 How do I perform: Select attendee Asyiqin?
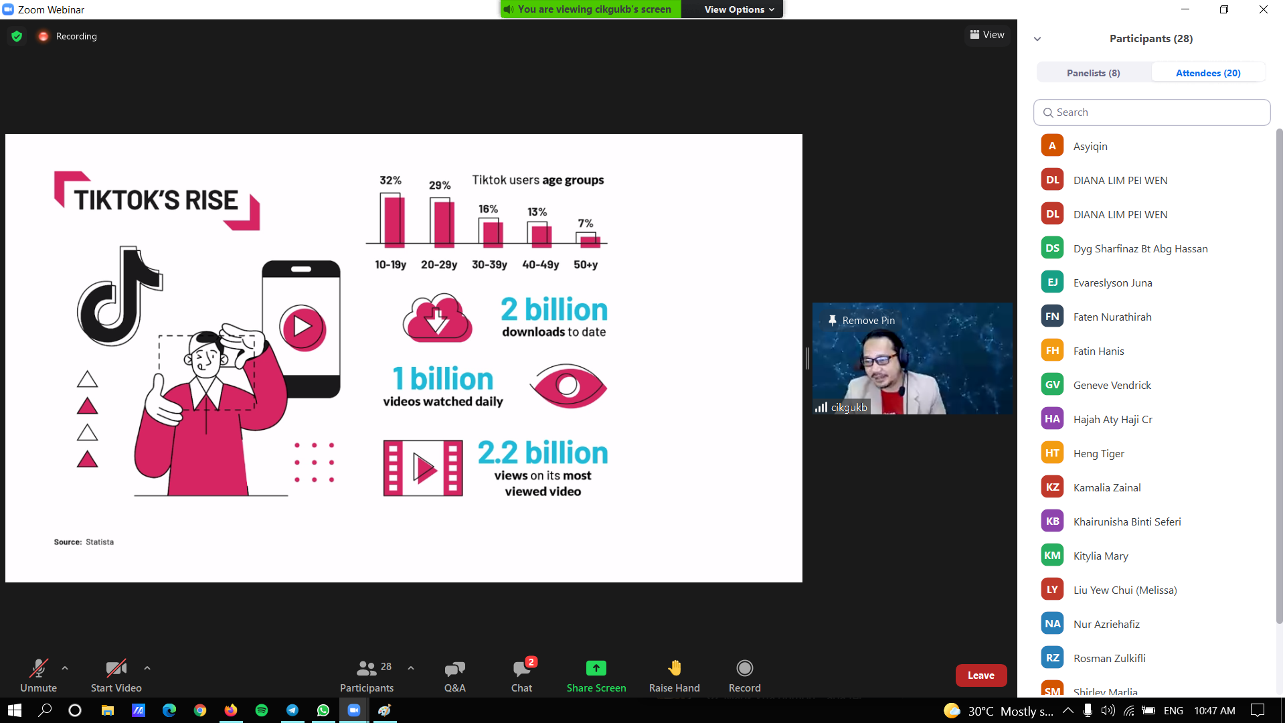tap(1151, 146)
